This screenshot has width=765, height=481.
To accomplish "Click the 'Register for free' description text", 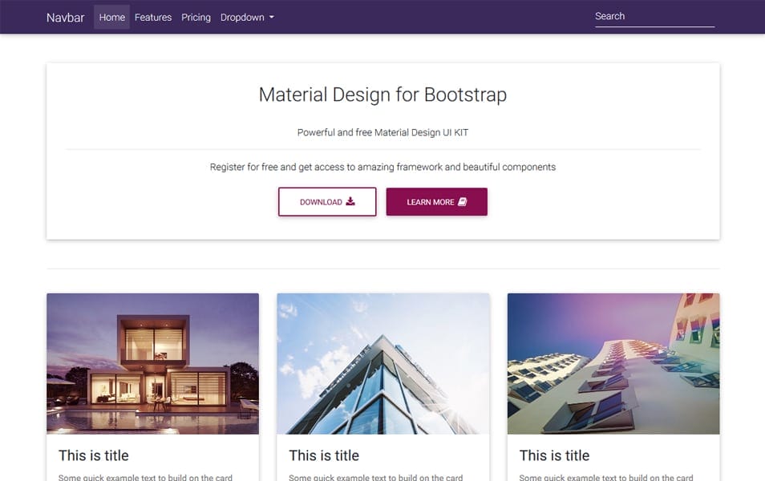I will pyautogui.click(x=382, y=167).
